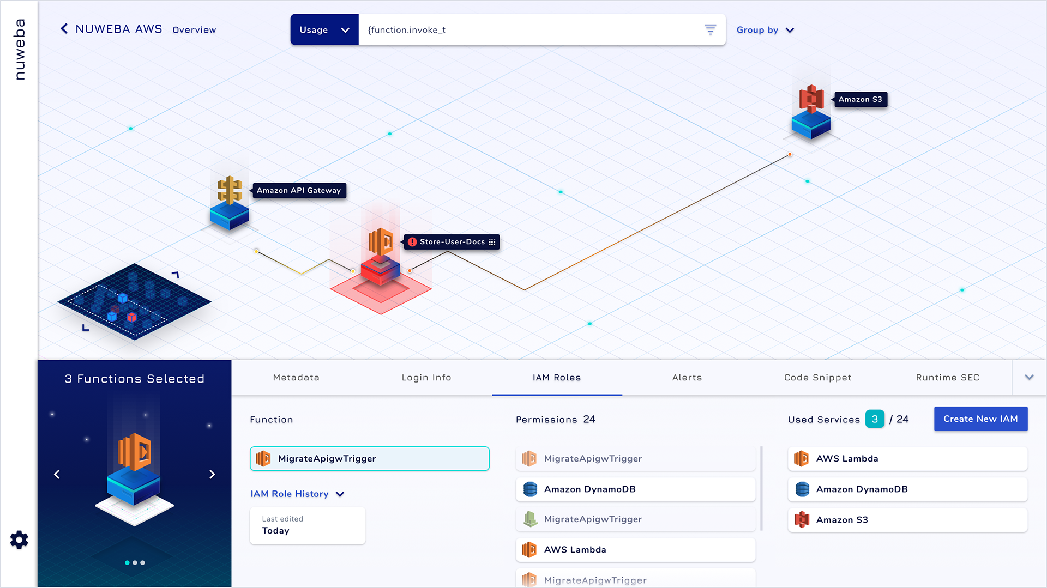This screenshot has width=1047, height=588.
Task: Click the Lambda icon in MigrateApigwTrigger function row
Action: [263, 458]
